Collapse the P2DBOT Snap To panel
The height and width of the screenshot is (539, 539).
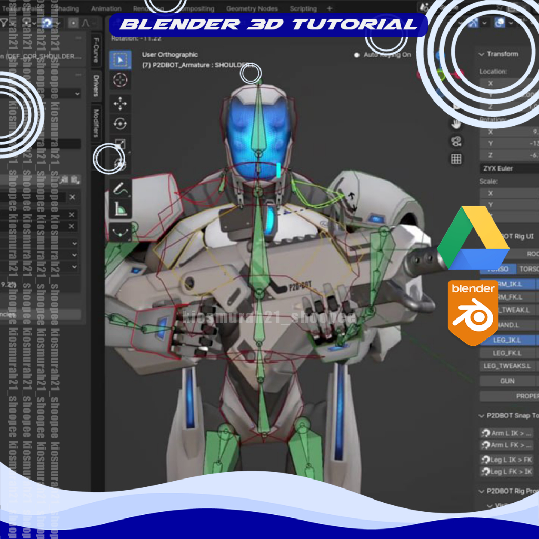[x=481, y=416]
